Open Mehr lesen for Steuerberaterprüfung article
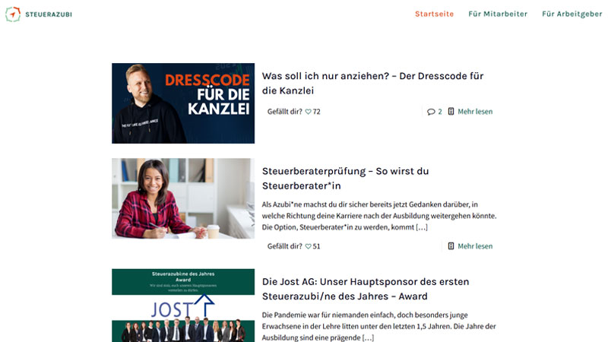 pos(475,246)
